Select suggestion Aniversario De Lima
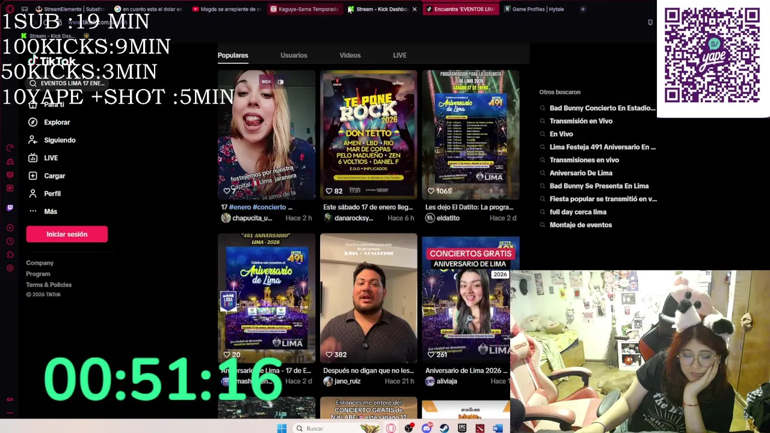 tap(581, 173)
